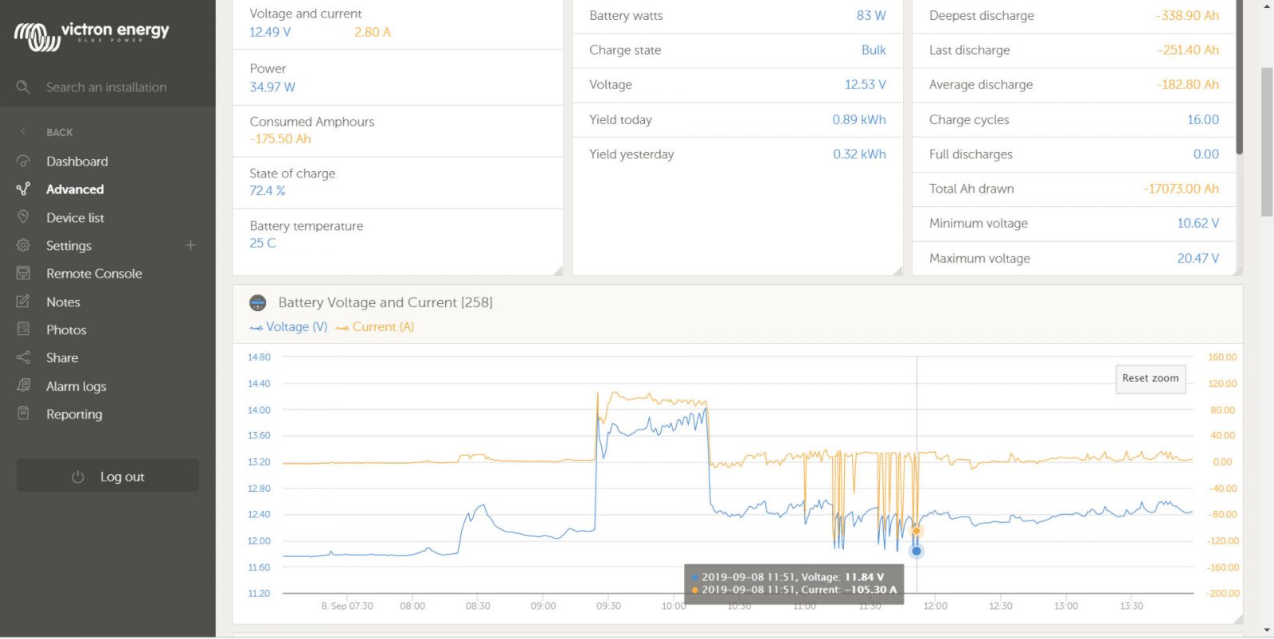The image size is (1274, 639).
Task: Click the battery monitor icon beside chart title
Action: click(258, 302)
